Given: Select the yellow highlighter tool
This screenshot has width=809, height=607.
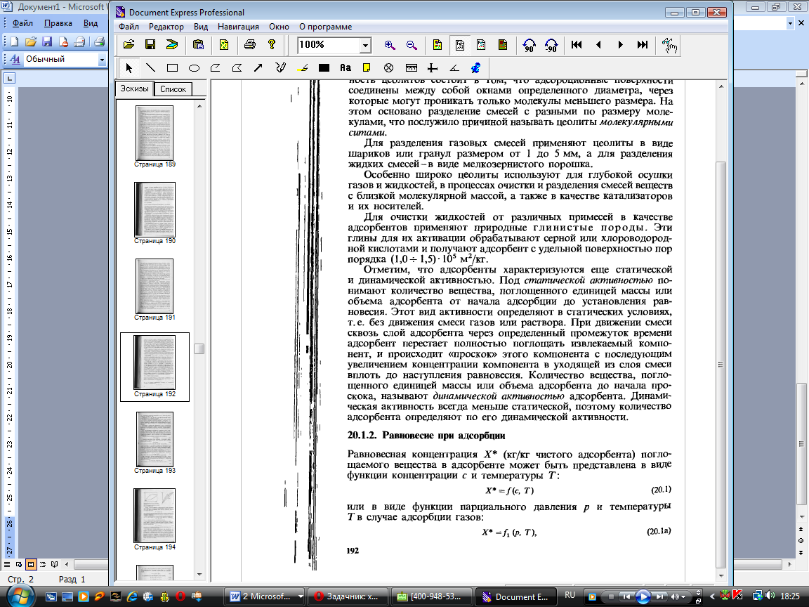Looking at the screenshot, I should (x=303, y=67).
